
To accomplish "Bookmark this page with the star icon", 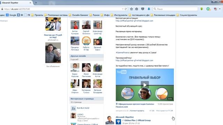I will (x=131, y=9).
